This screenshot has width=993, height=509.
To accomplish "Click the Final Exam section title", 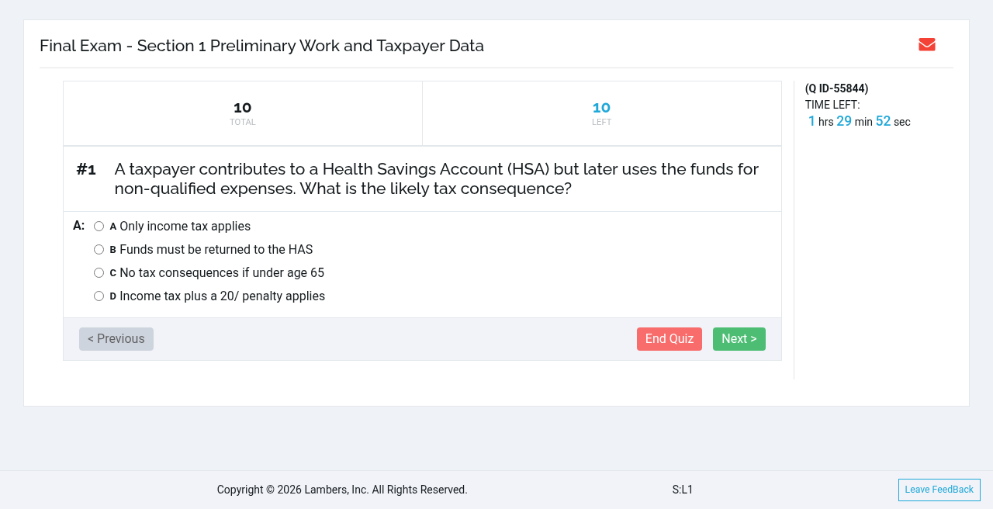I will click(261, 46).
